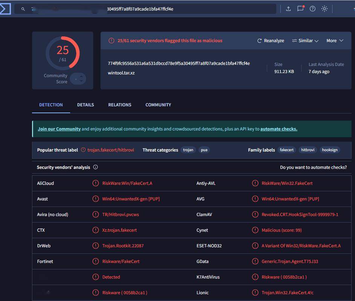
Task: Switch to the COMMUNITY tab
Action: pos(158,105)
